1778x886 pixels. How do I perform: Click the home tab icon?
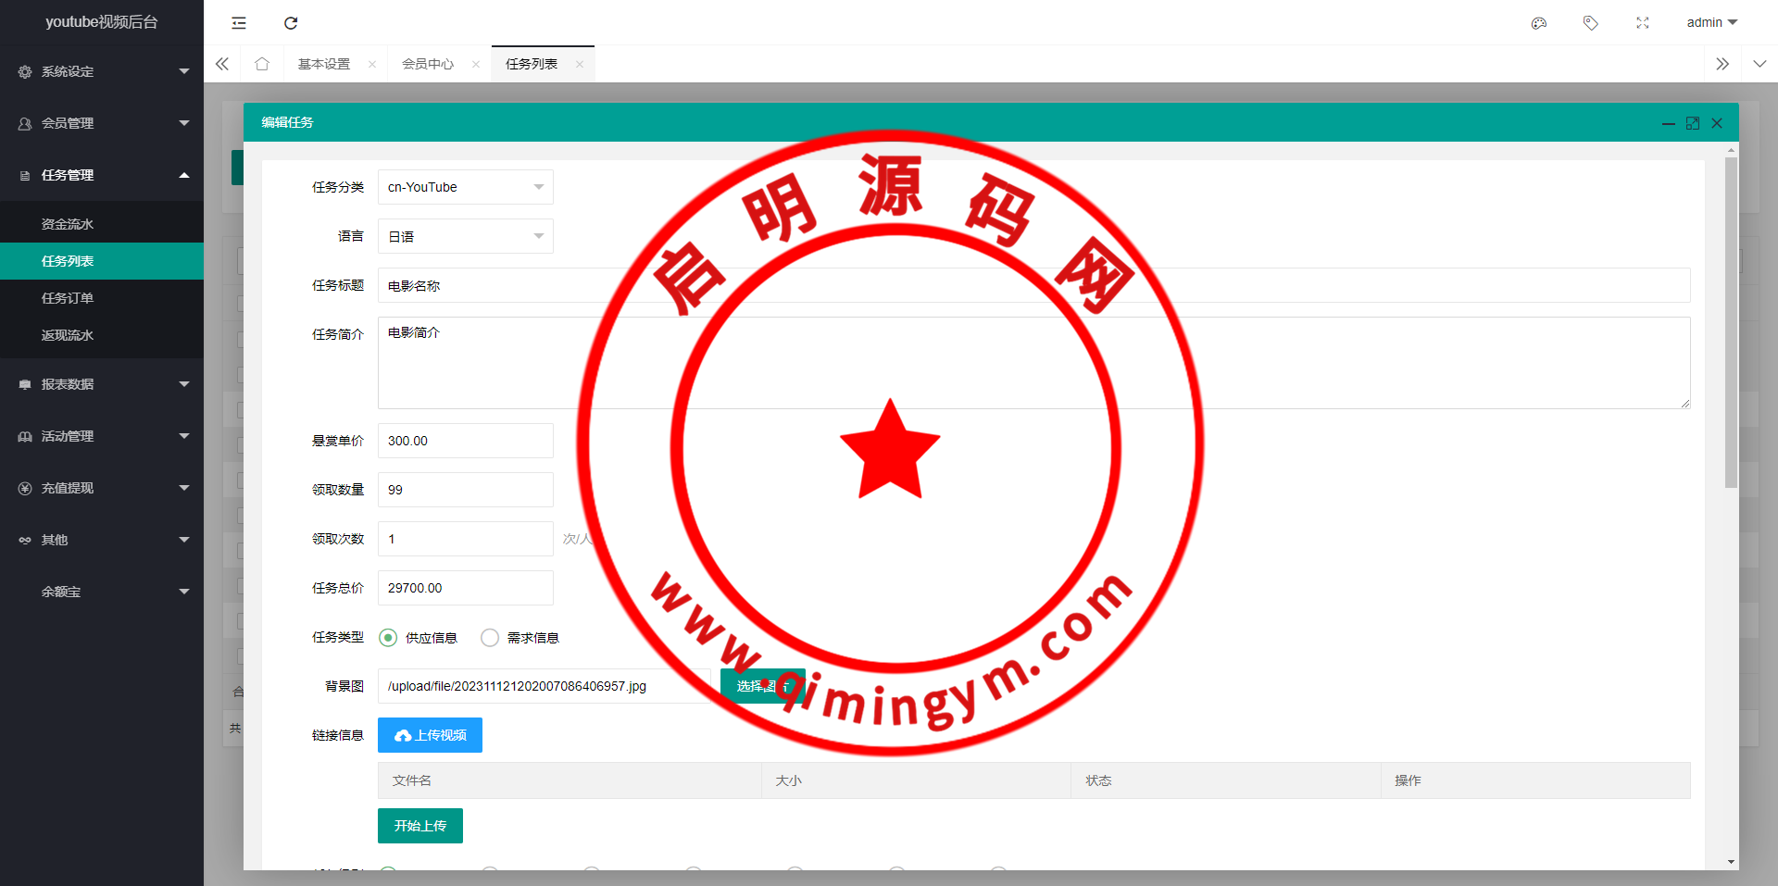[262, 64]
